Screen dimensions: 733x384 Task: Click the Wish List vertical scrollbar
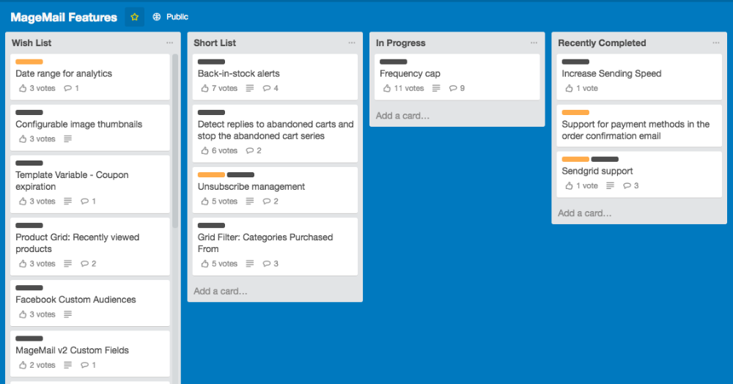point(175,139)
